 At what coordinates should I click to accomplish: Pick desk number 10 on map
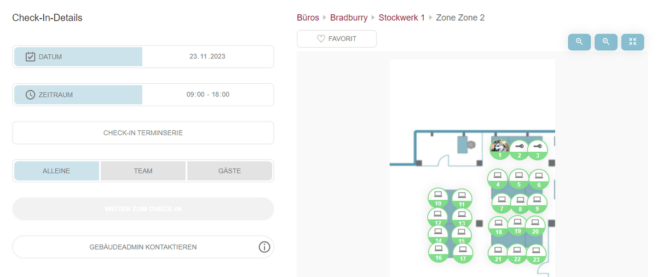(x=438, y=197)
